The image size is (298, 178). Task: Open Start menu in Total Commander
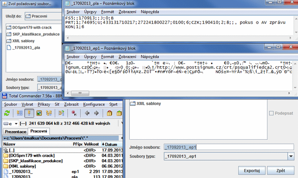pyautogui.click(x=113, y=104)
